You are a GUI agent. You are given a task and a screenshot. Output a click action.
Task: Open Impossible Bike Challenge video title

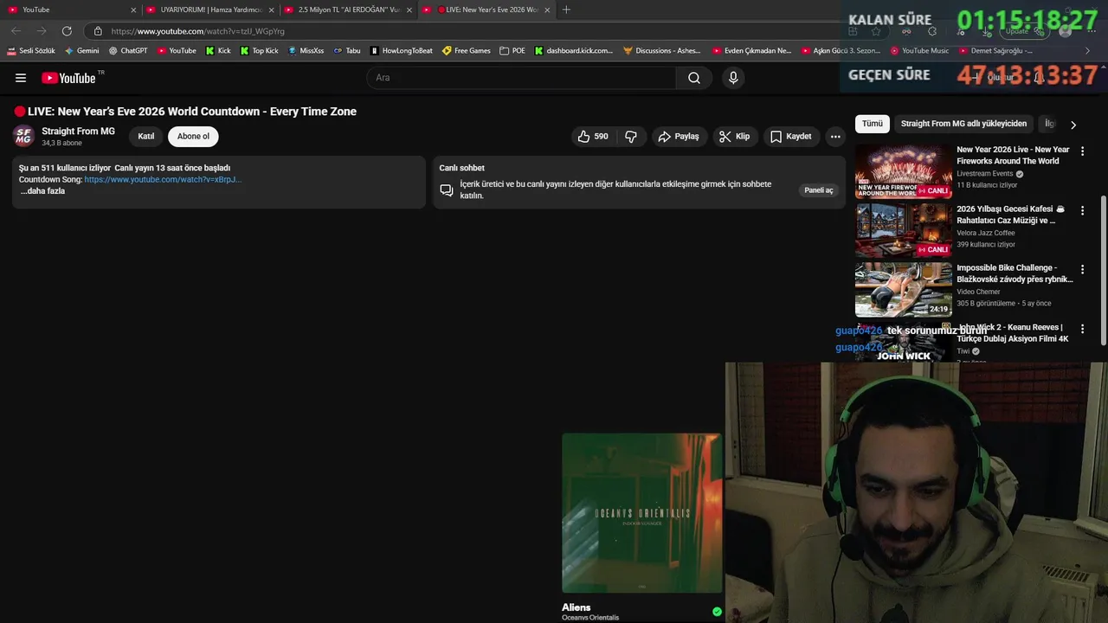pyautogui.click(x=1015, y=273)
